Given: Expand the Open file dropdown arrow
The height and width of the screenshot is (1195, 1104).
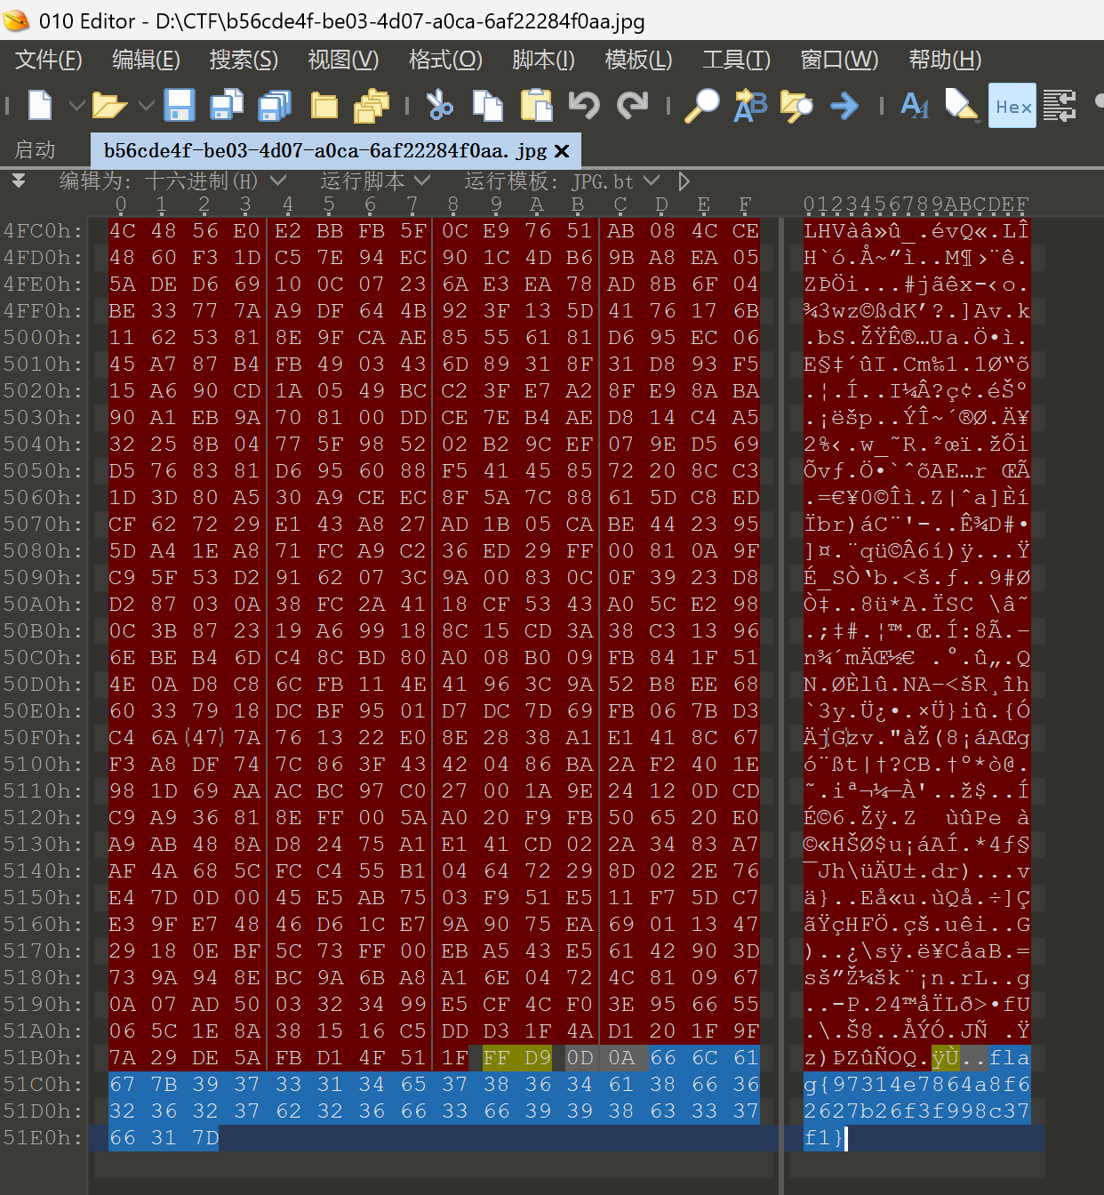Looking at the screenshot, I should point(146,106).
